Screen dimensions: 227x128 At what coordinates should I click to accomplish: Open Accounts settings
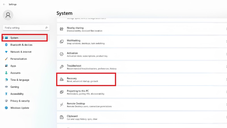15,73
